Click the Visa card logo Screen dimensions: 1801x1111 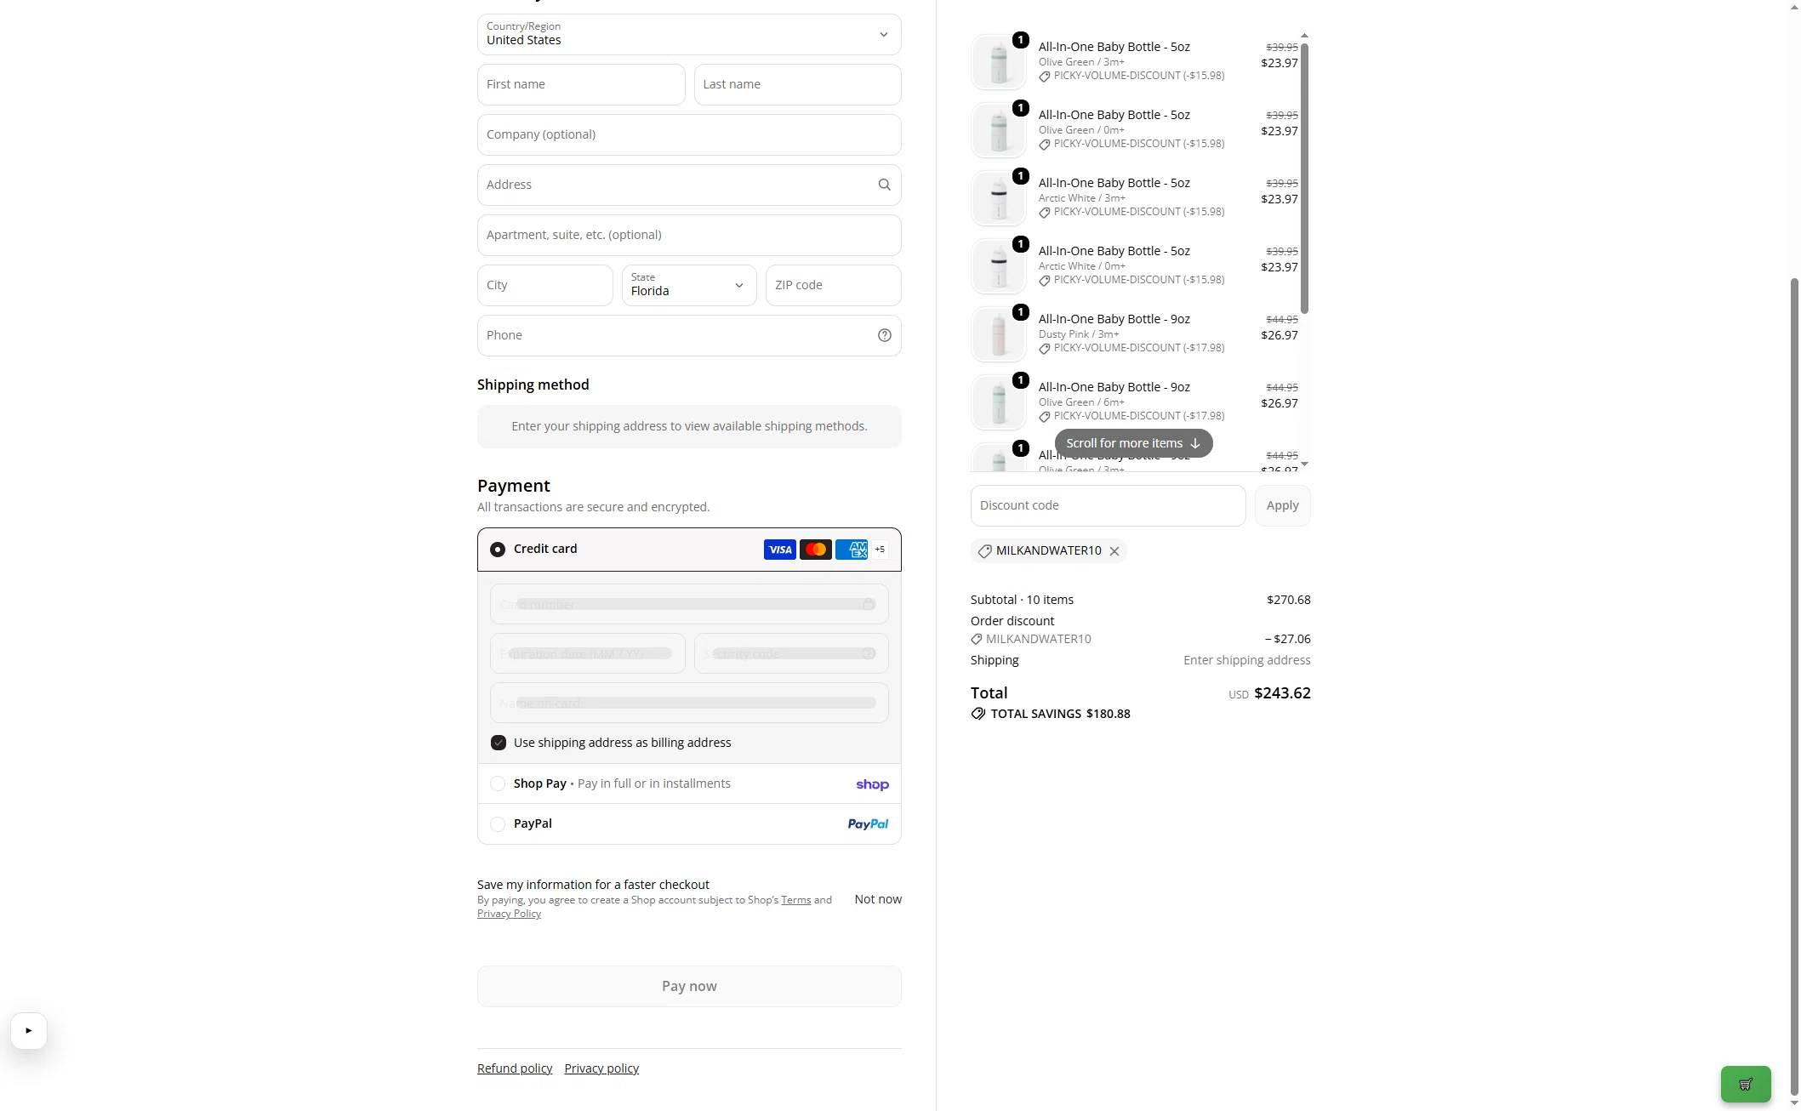tap(779, 550)
